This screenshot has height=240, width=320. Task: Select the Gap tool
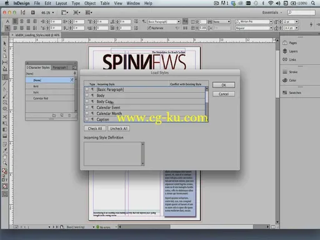click(5, 62)
